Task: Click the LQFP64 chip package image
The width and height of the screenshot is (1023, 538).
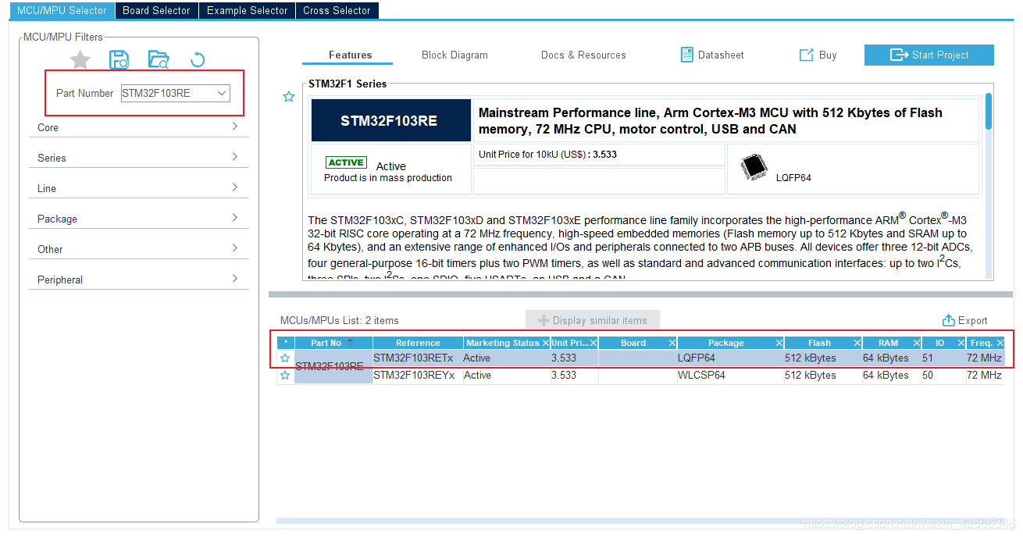Action: click(x=754, y=167)
